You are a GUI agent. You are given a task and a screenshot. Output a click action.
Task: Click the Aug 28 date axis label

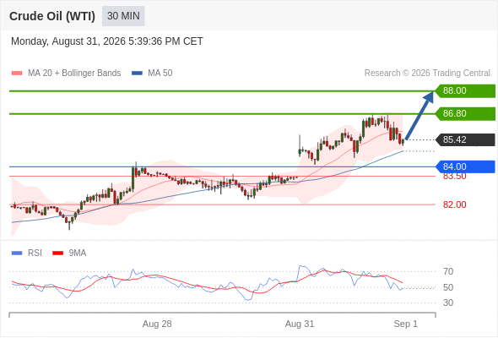[x=157, y=324]
